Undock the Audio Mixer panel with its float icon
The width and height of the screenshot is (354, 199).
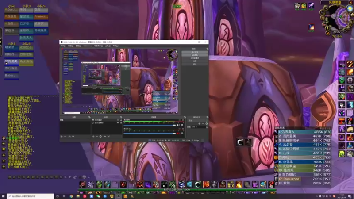(x=185, y=117)
